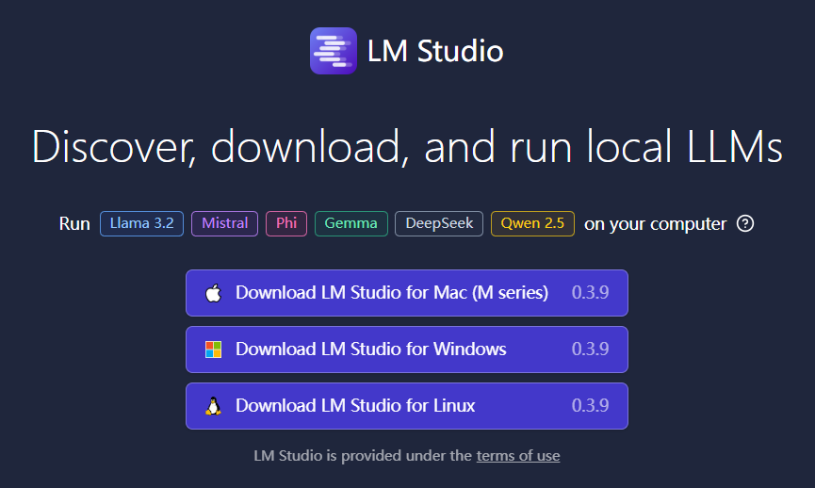Click the Linux penguin icon

(x=213, y=406)
